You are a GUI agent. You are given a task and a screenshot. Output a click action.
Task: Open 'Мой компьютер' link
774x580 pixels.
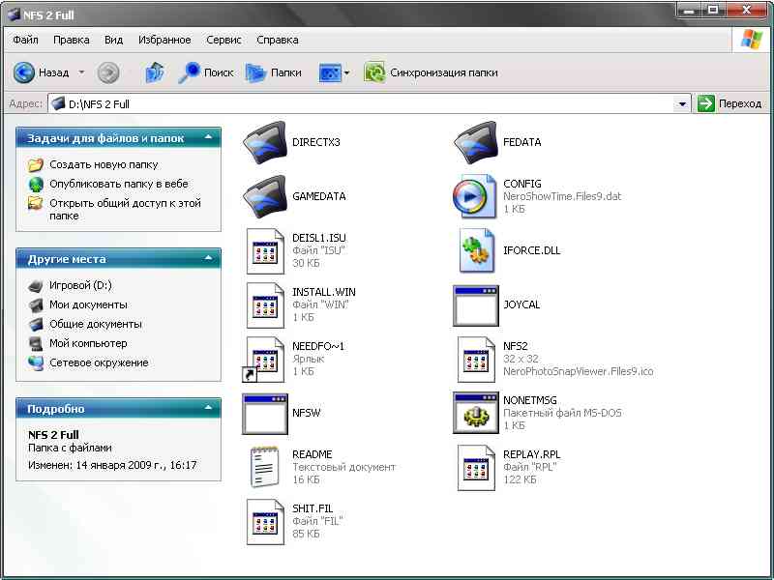pyautogui.click(x=88, y=343)
